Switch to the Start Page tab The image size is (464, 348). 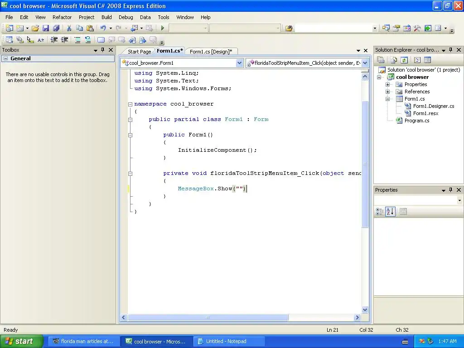pyautogui.click(x=139, y=52)
